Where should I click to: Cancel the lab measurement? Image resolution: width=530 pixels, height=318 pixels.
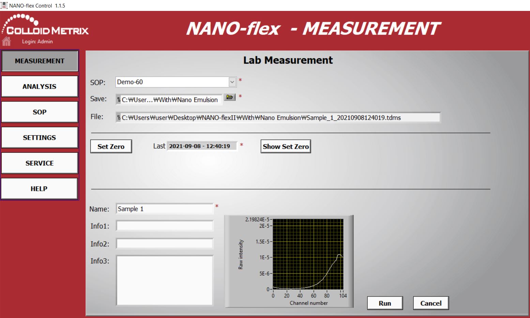(x=431, y=303)
